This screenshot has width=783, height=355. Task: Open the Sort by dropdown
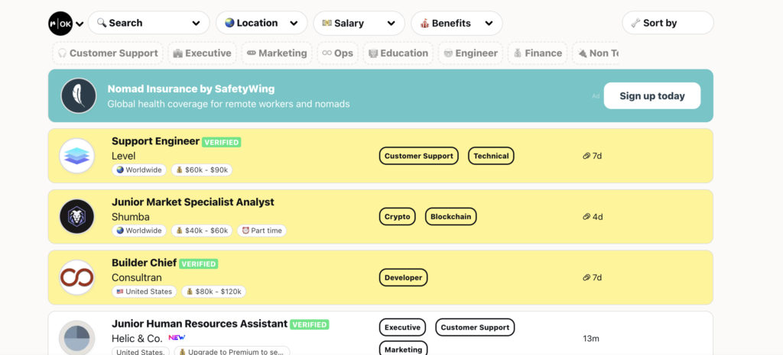[x=668, y=23]
